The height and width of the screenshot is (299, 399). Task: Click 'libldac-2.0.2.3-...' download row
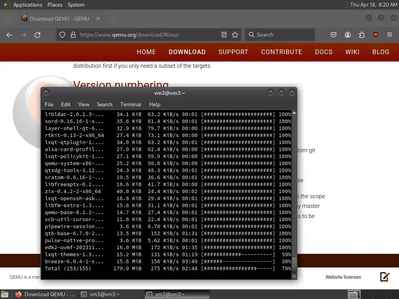(168, 114)
